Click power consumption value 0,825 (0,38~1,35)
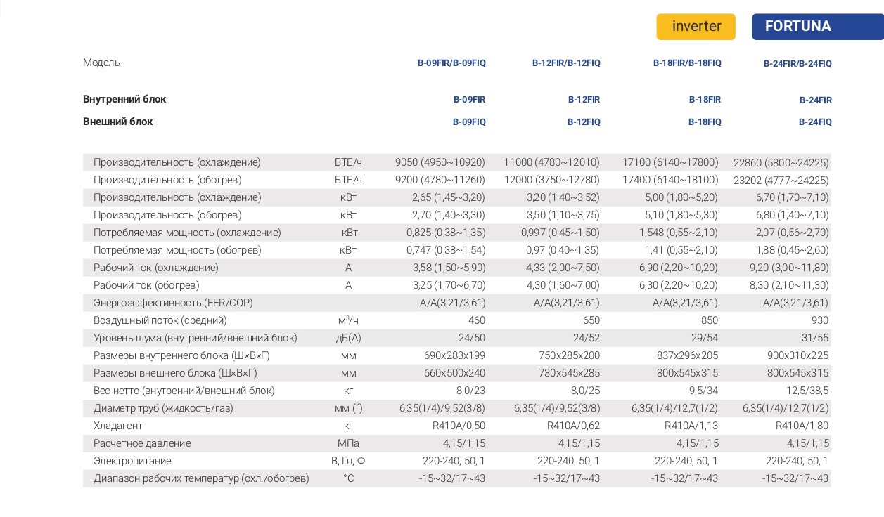Screen dimensions: 884x517 [x=446, y=233]
